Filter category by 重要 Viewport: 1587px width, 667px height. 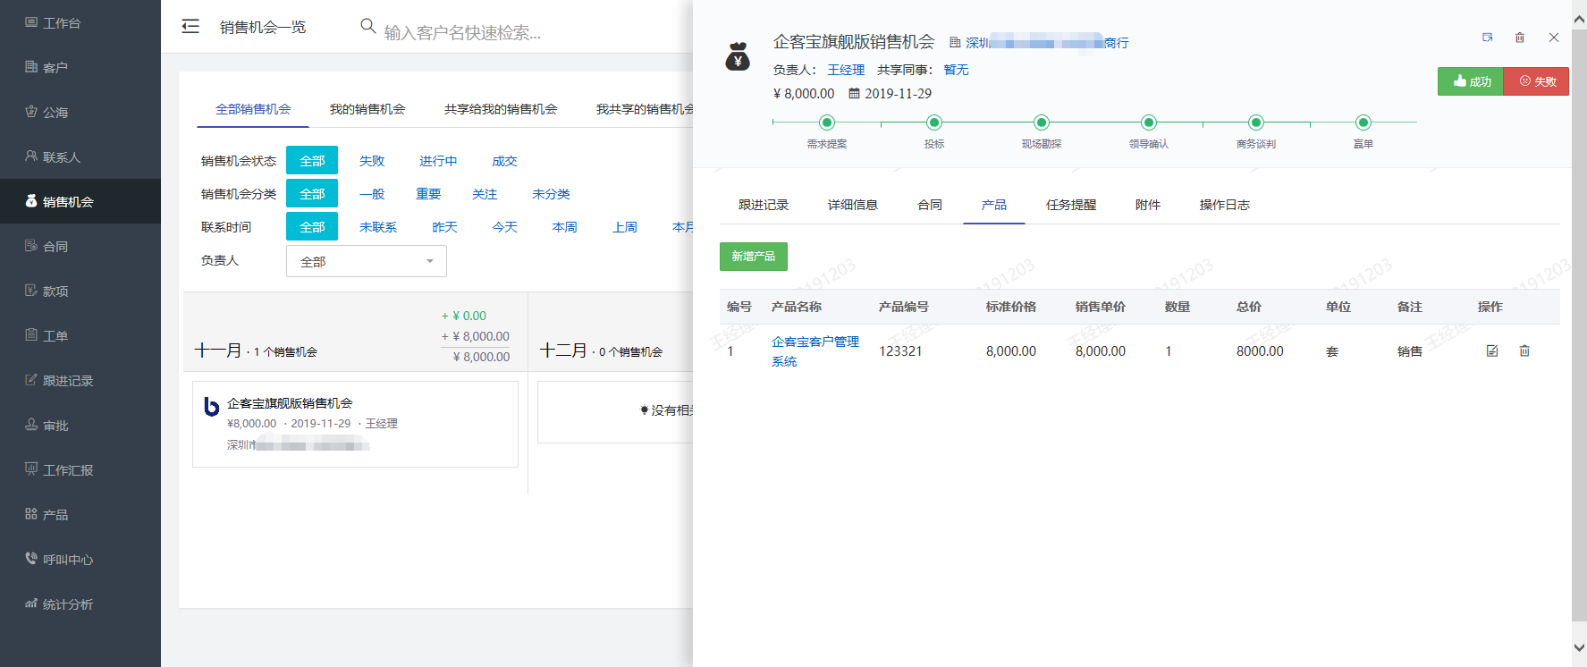tap(428, 194)
